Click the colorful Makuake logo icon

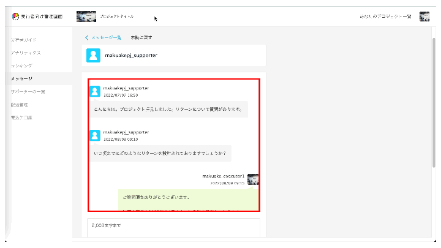[x=15, y=17]
